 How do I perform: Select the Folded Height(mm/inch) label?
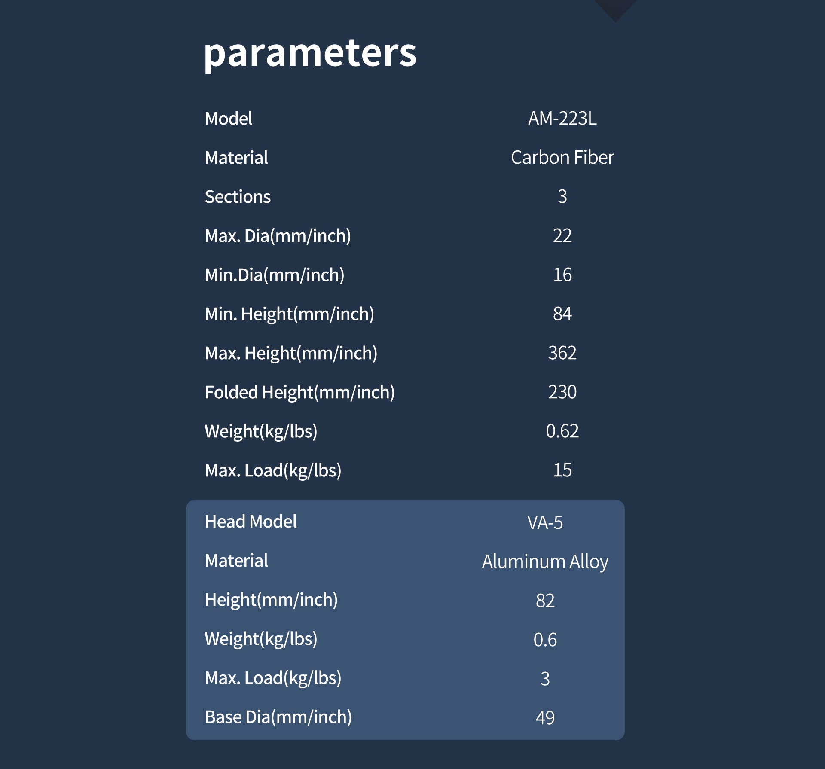point(299,392)
